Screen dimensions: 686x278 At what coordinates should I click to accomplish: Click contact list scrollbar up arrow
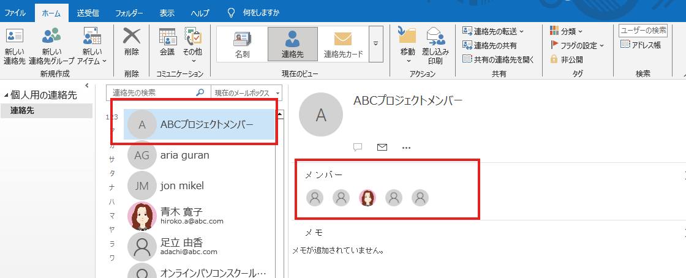point(280,115)
